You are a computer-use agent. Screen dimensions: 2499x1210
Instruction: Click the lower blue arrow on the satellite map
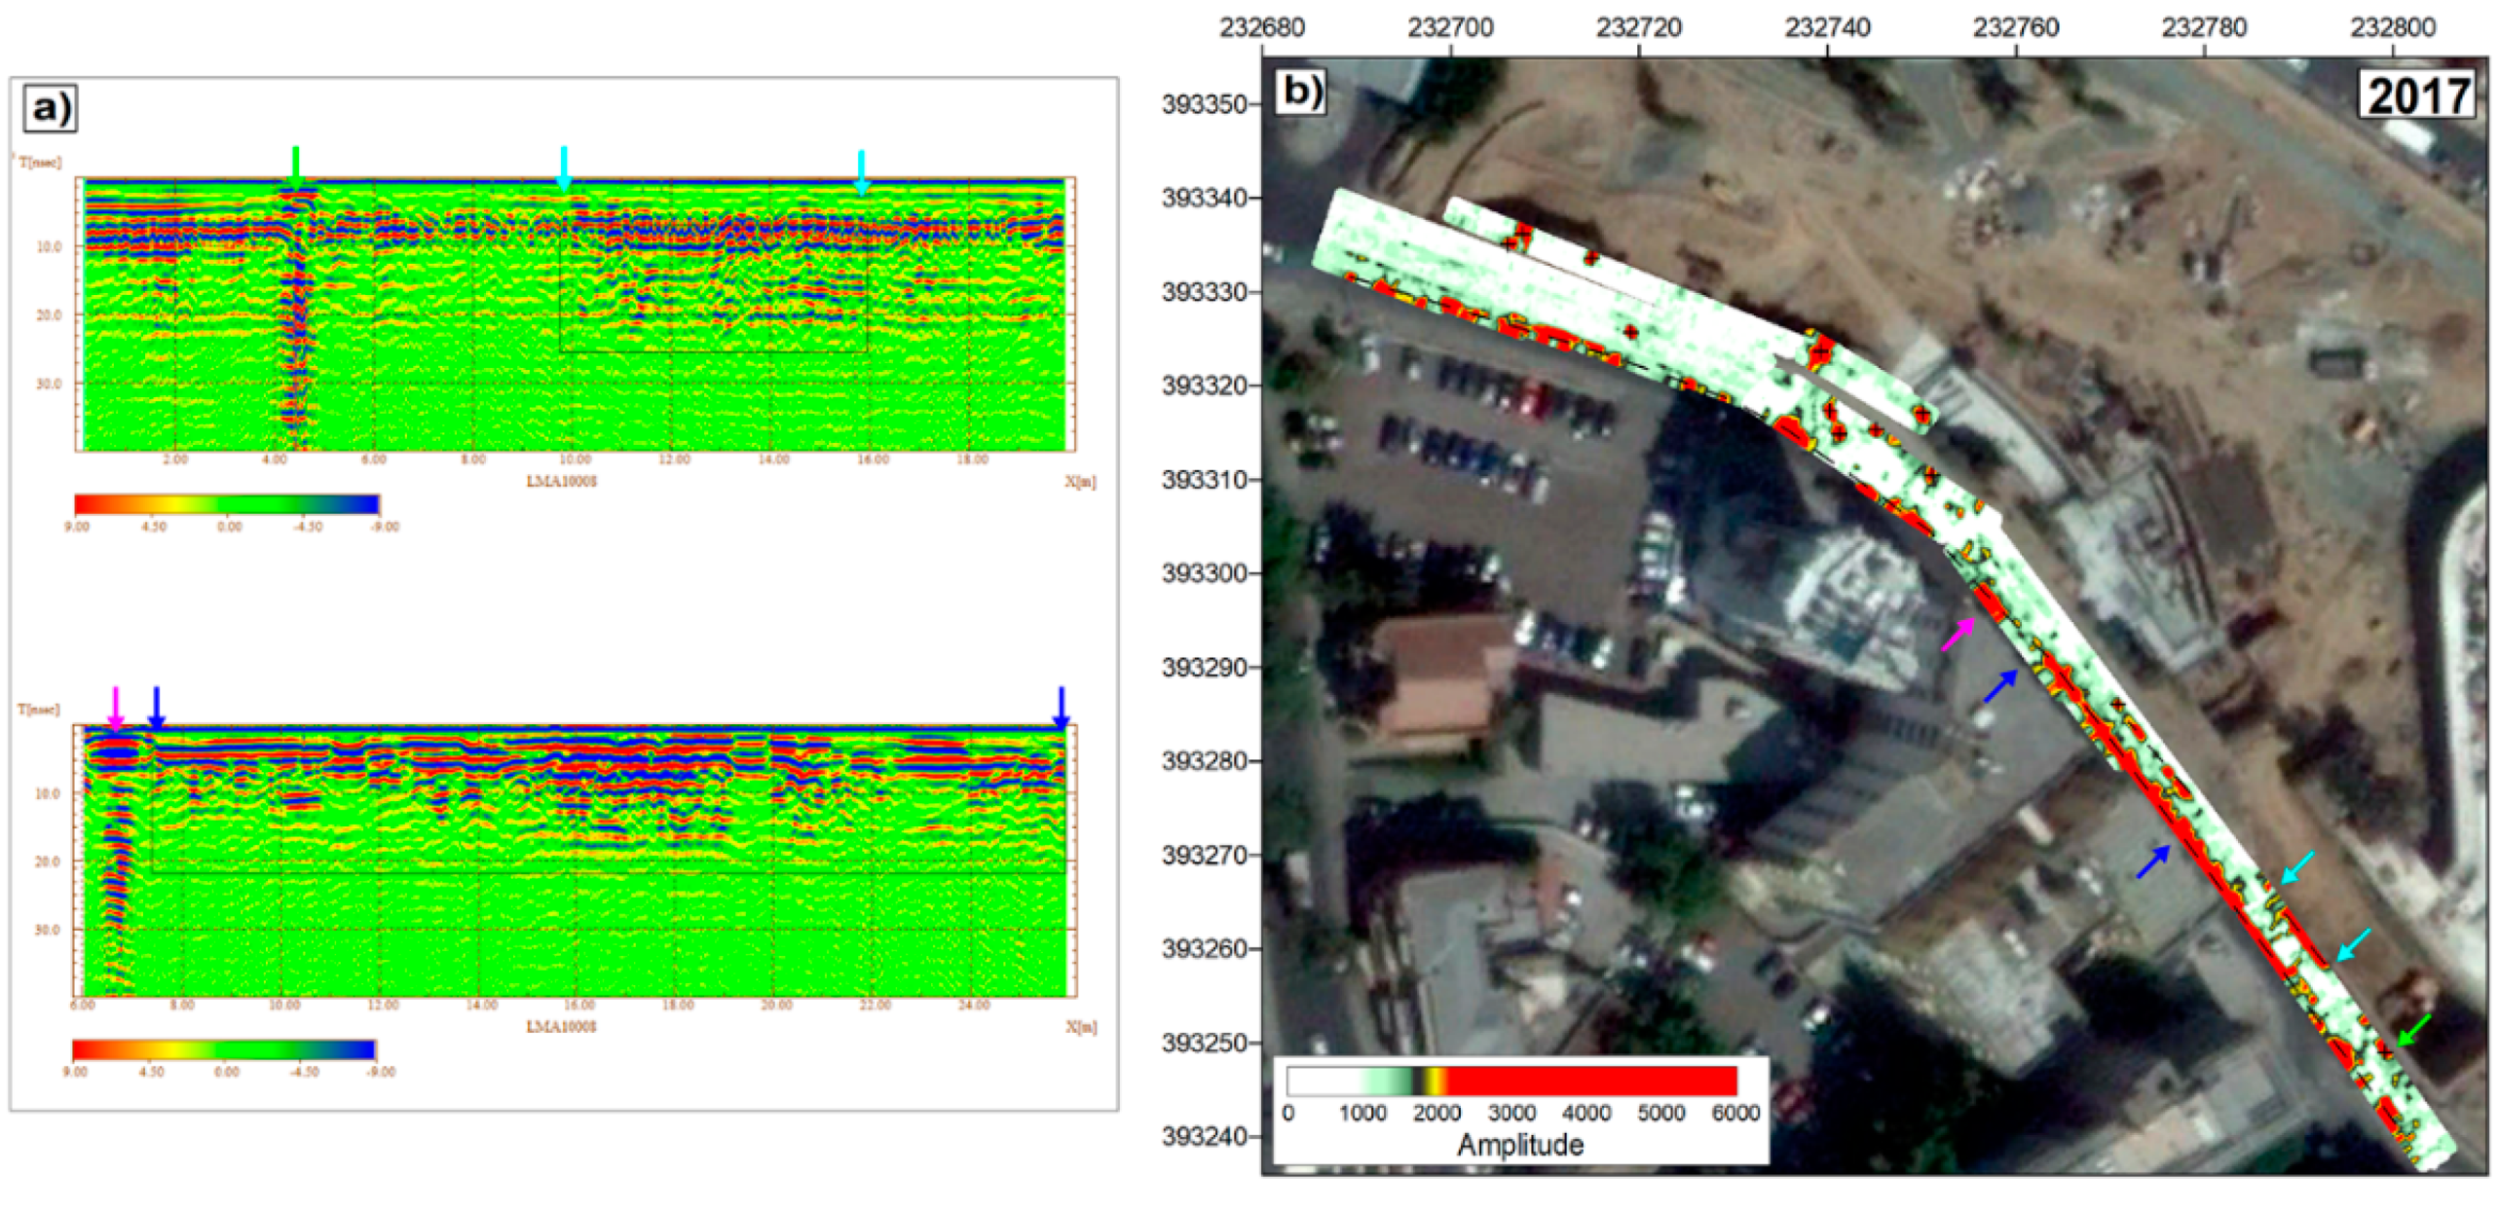2153,862
